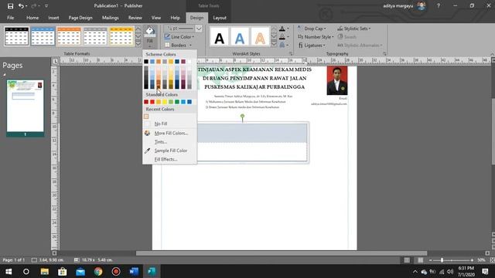
Task: Expand the Table Formats gallery more arrow
Action: pyautogui.click(x=138, y=44)
